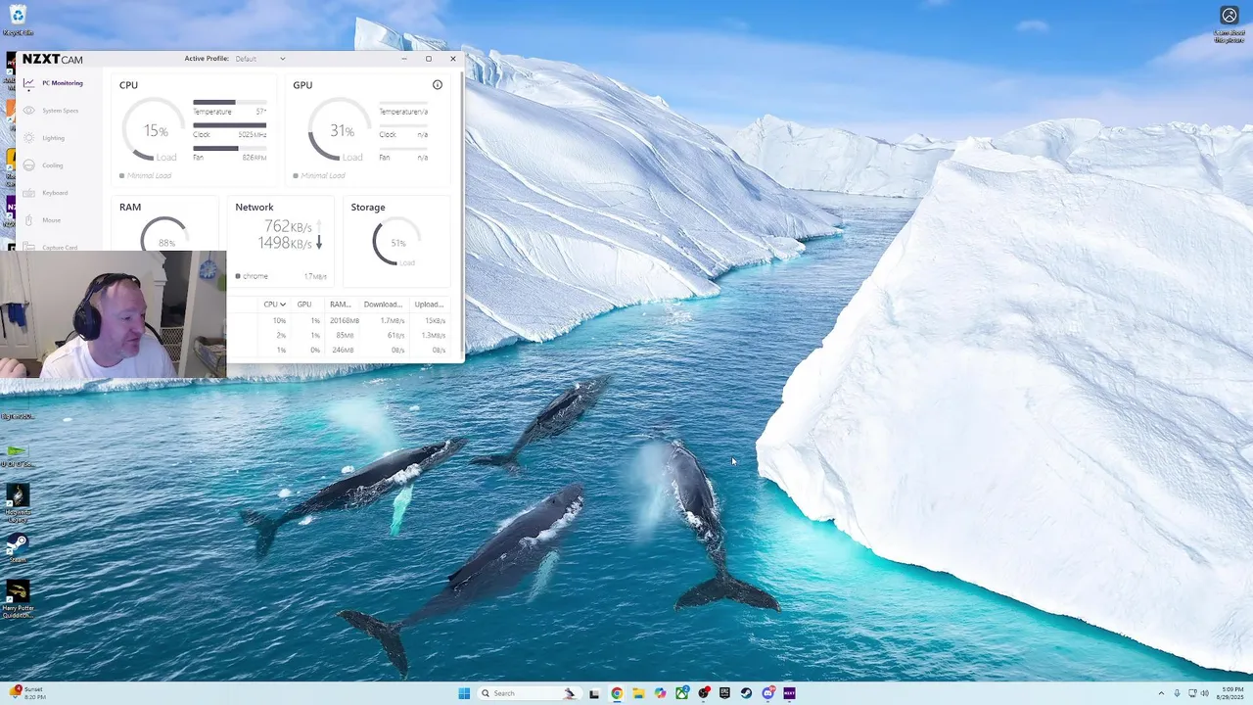Open the Active Profile dropdown

(260, 59)
